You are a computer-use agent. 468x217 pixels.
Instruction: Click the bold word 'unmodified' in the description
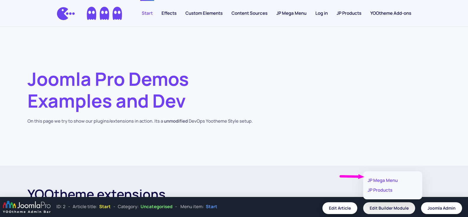[x=176, y=121]
